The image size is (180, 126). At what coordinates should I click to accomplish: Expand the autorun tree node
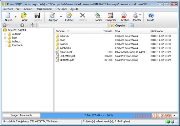(5, 34)
